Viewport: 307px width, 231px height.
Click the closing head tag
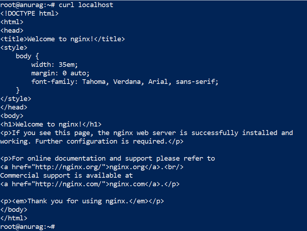(x=13, y=107)
